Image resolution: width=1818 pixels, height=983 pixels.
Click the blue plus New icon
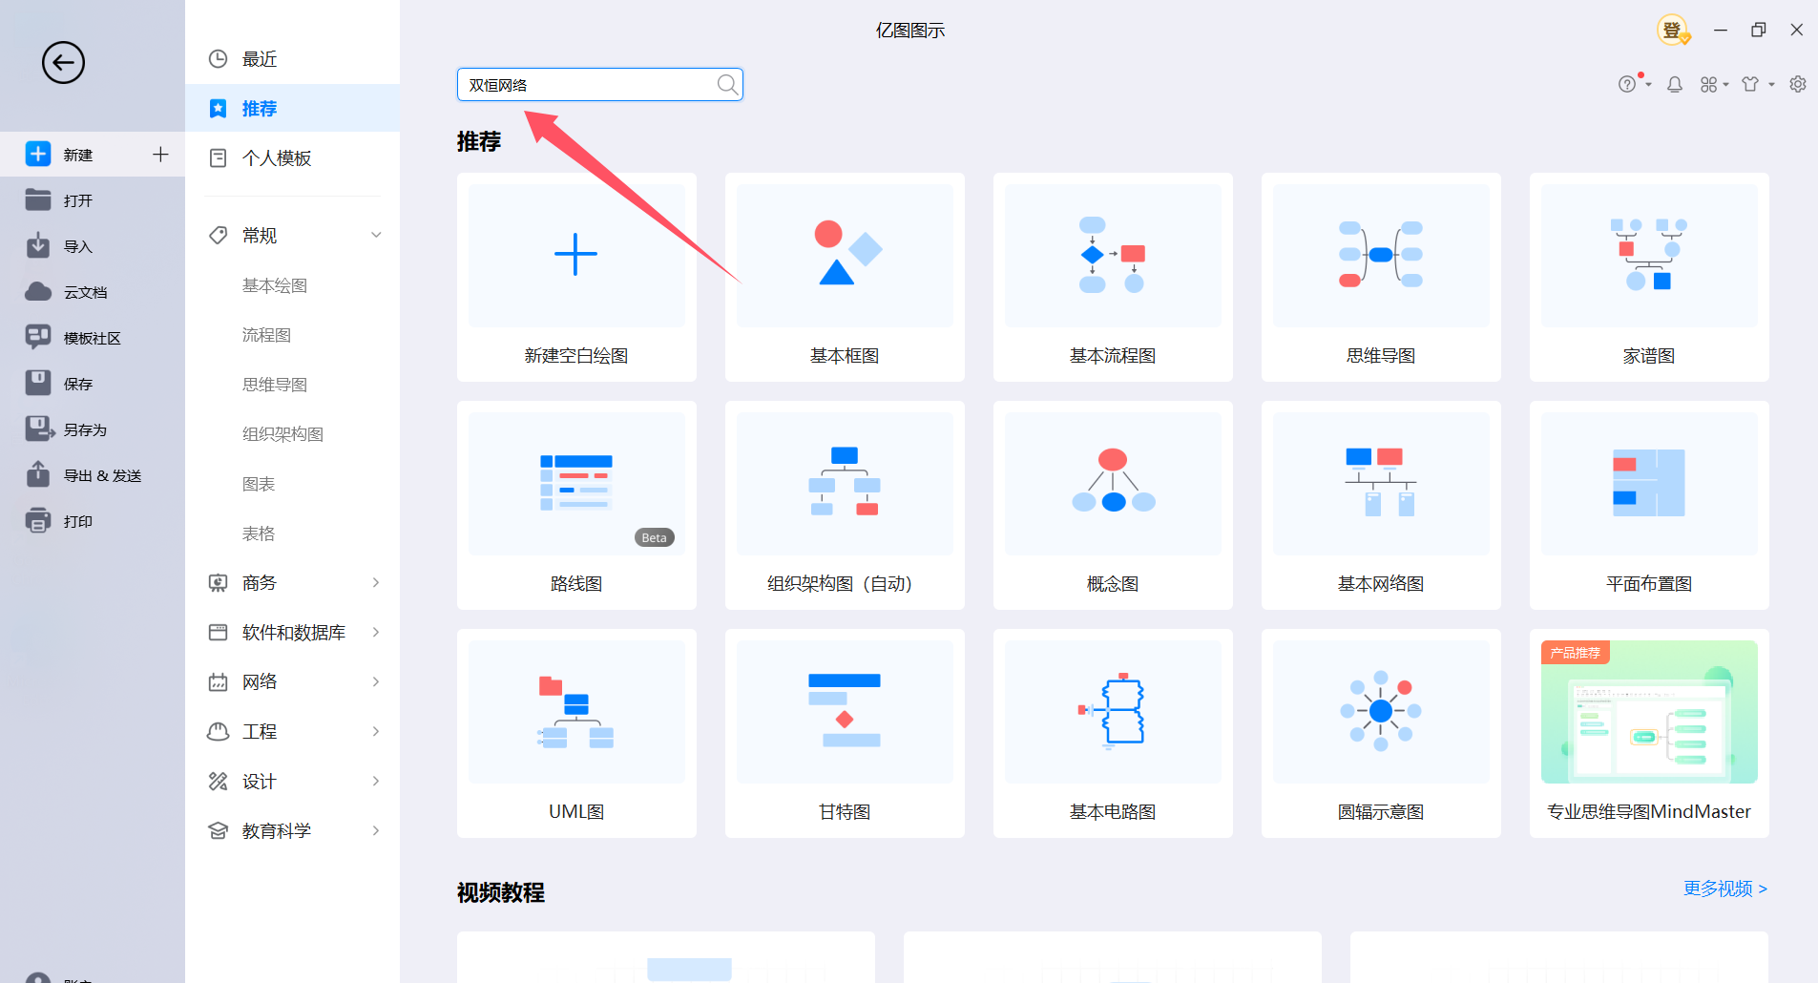click(x=38, y=154)
